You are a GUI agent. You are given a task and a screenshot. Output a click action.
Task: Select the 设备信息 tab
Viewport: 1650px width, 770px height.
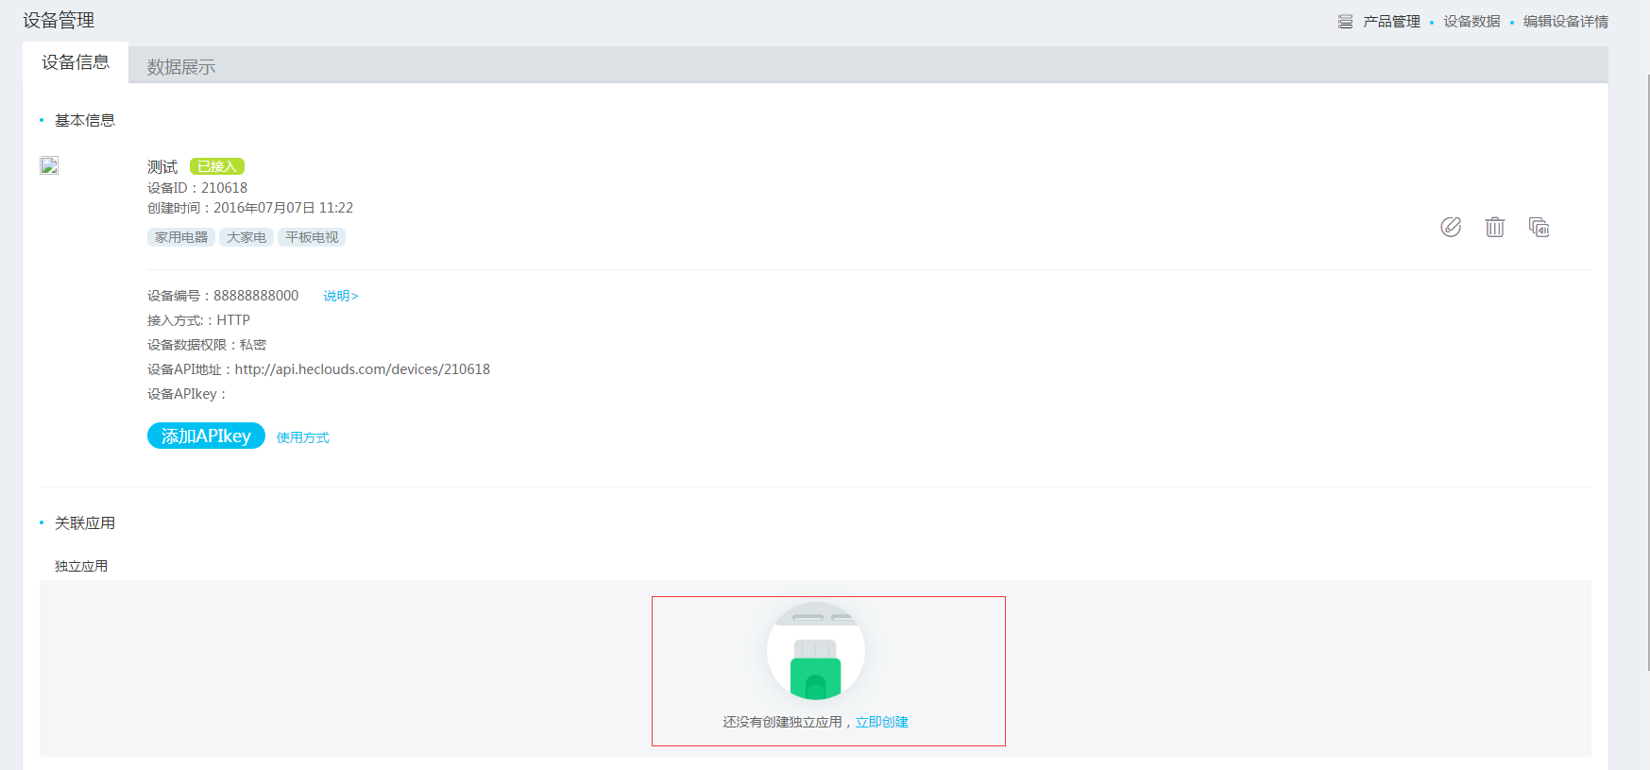(76, 62)
